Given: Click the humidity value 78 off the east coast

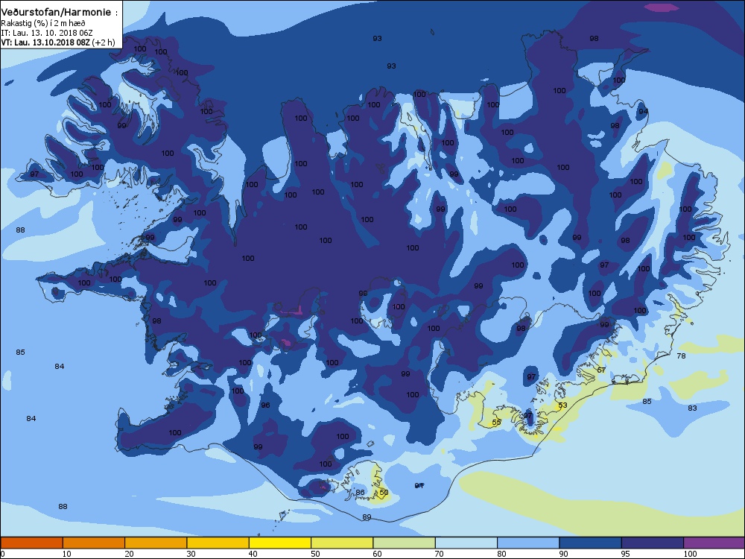Looking at the screenshot, I should [682, 356].
